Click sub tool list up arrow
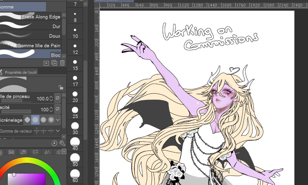Image resolution: width=308 pixels, height=185 pixels. (64, 15)
